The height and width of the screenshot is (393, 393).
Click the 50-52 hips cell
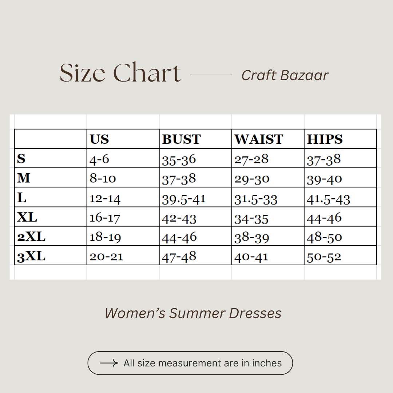[x=324, y=257]
